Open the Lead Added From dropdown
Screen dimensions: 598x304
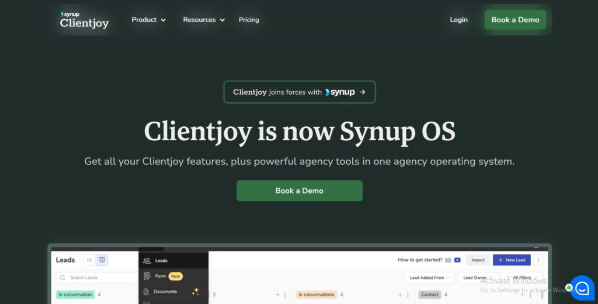(429, 278)
